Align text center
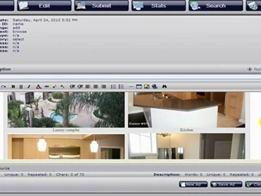Image resolution: width=261 pixels, height=196 pixels. click(96, 87)
